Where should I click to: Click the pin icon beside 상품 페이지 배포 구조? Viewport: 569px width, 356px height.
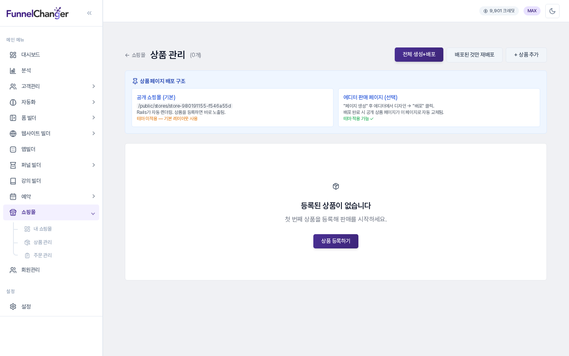(135, 81)
